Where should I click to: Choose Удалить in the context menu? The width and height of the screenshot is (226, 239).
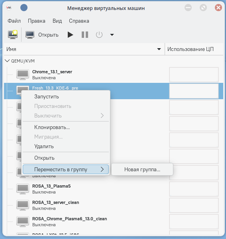(66, 147)
